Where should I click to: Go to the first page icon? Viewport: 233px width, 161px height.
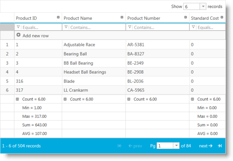pos(119,146)
